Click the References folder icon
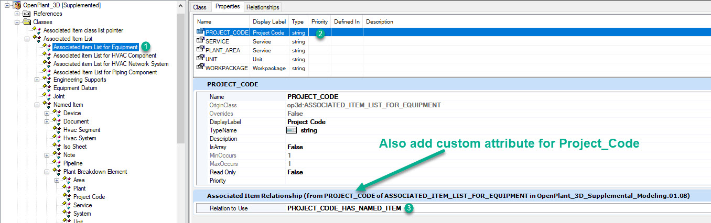Viewport: 711px width, 223px height. pyautogui.click(x=27, y=14)
